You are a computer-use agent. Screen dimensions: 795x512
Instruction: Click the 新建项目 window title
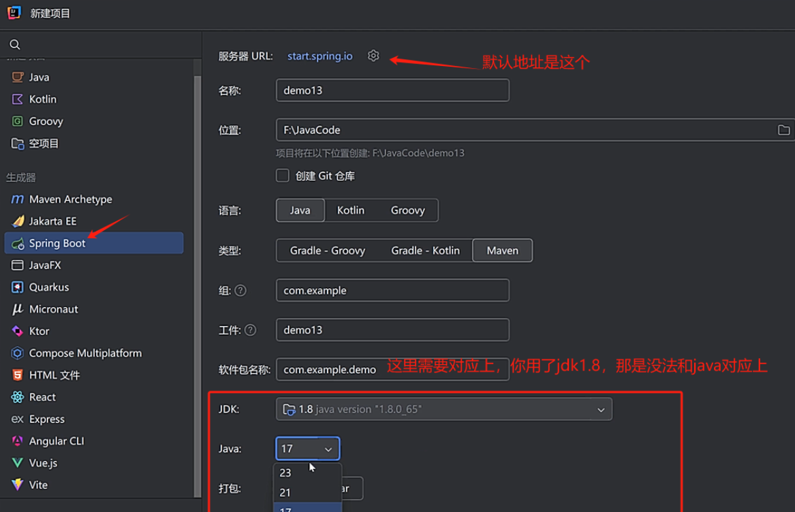coord(50,13)
